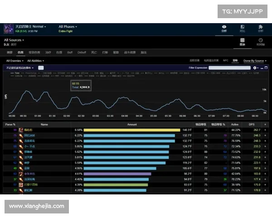Viewport: 272px width, 218px height.
Task: Click the class icon in the 5.85% row
Action: click(x=21, y=146)
